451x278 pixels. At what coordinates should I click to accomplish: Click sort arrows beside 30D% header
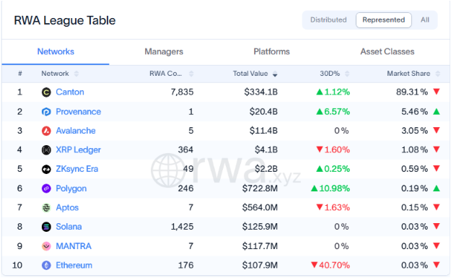[x=347, y=74]
